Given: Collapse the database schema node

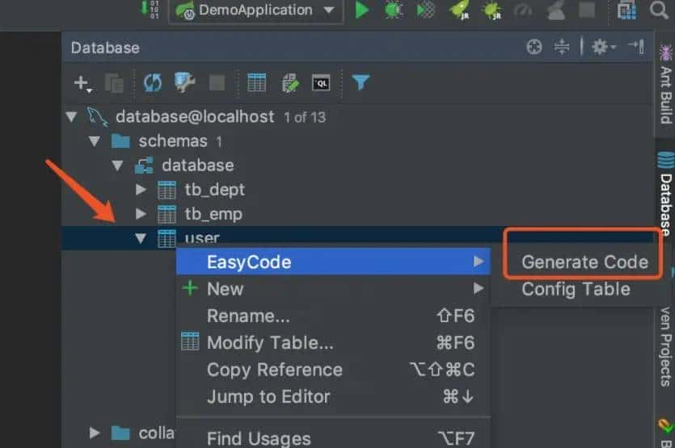Looking at the screenshot, I should 117,165.
